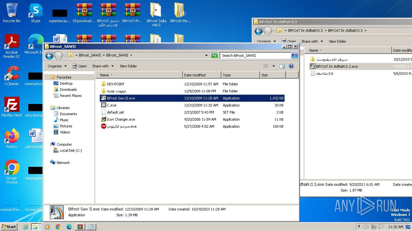Launch Firefox desktop shortcut

tap(12, 139)
